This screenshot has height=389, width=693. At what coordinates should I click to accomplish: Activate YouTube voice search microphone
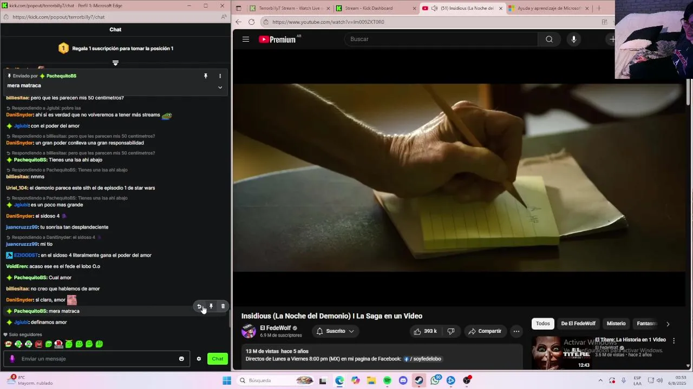click(x=573, y=39)
